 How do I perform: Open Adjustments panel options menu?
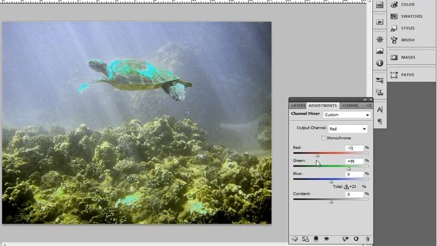[x=369, y=105]
